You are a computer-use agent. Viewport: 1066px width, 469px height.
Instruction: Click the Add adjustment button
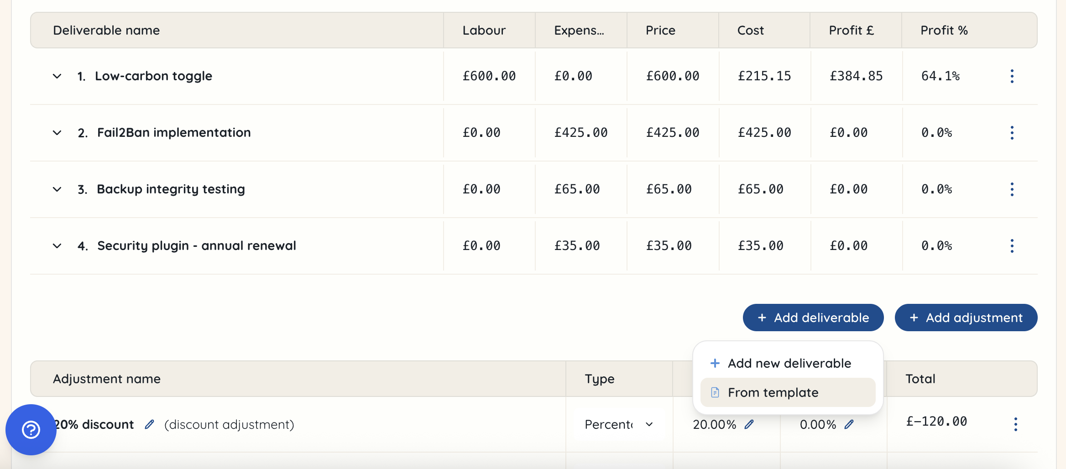[966, 318]
